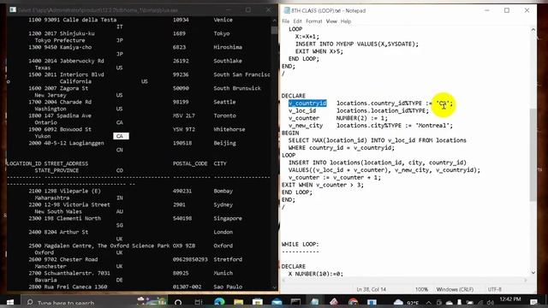The height and width of the screenshot is (308, 548).
Task: Click command prompt scroll up arrow
Action: click(x=274, y=21)
